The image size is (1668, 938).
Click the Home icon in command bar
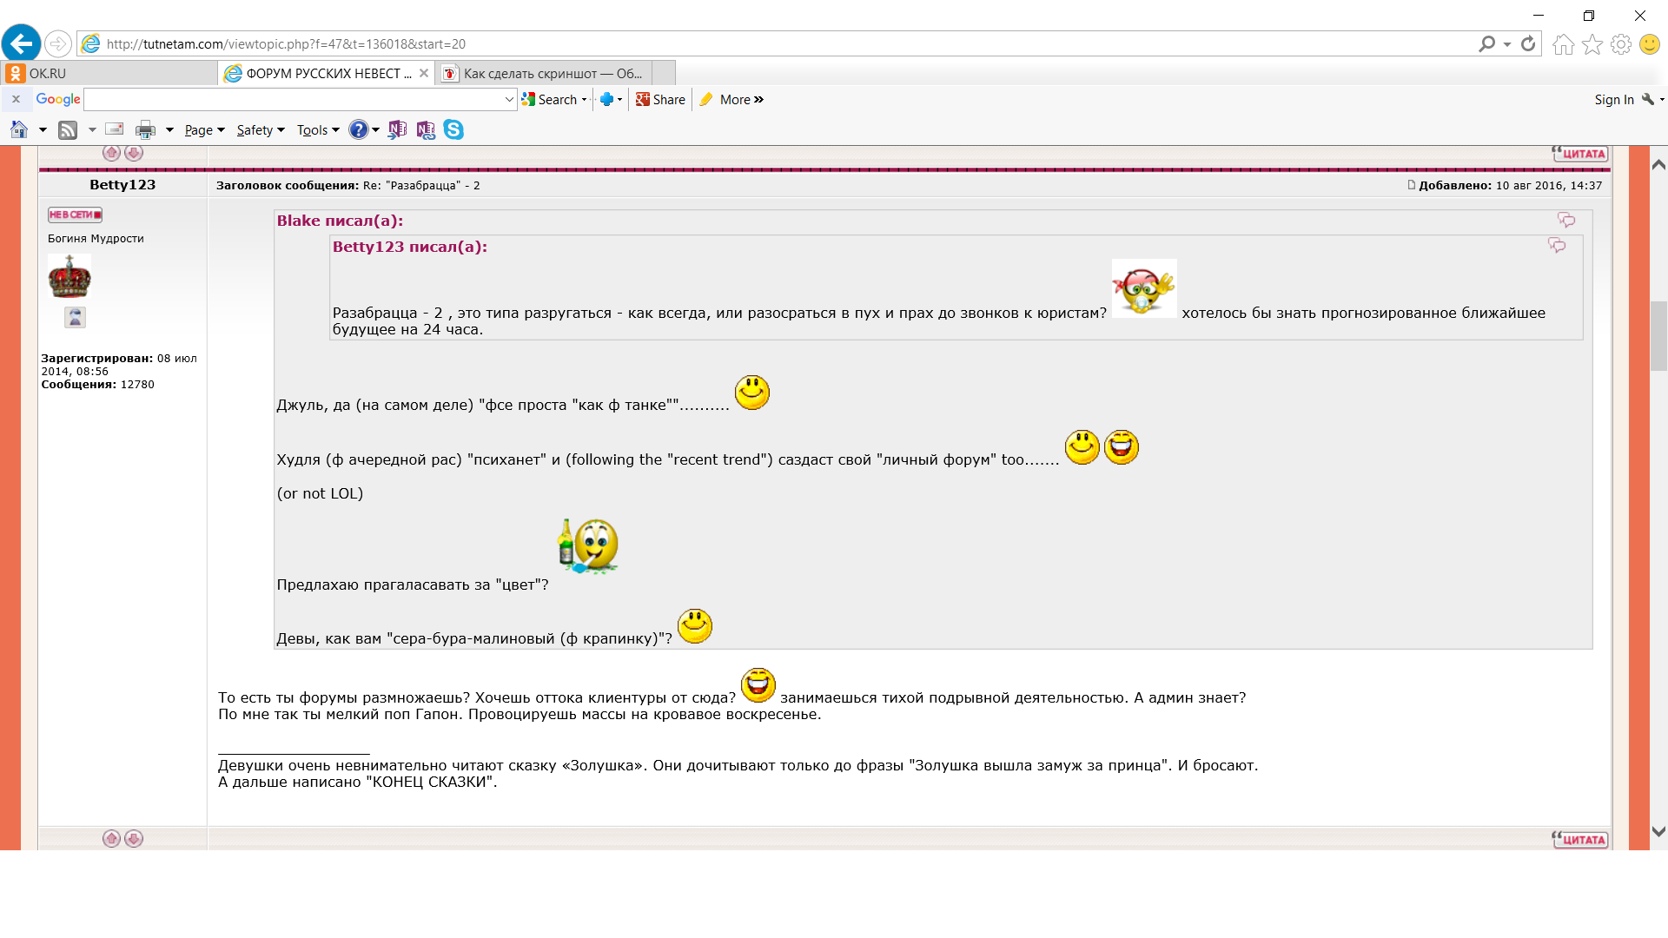(19, 130)
